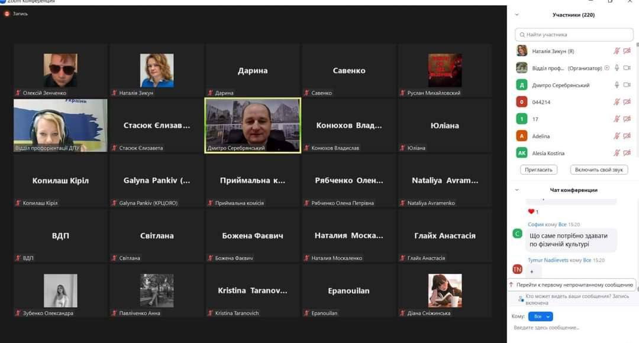Select the Божена Фаєвич participant tile

(x=253, y=236)
